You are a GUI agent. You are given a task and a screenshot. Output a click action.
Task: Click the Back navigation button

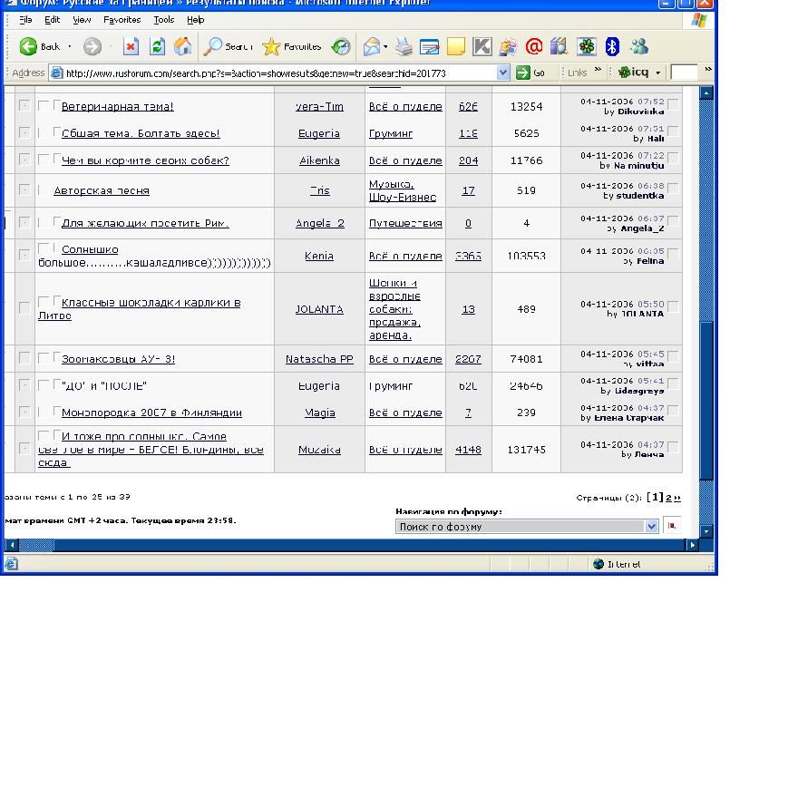pyautogui.click(x=39, y=46)
